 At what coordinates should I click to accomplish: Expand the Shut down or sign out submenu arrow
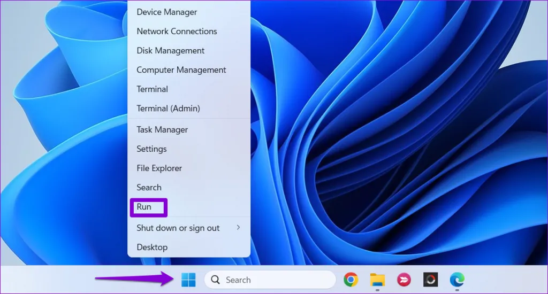pos(238,228)
